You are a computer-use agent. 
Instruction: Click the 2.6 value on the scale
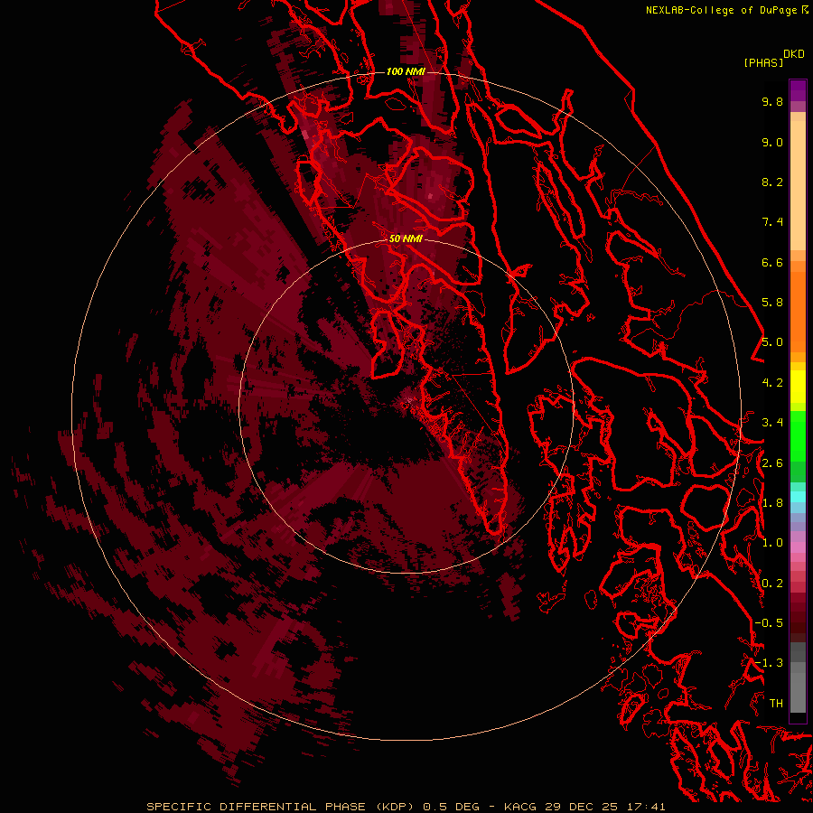772,463
